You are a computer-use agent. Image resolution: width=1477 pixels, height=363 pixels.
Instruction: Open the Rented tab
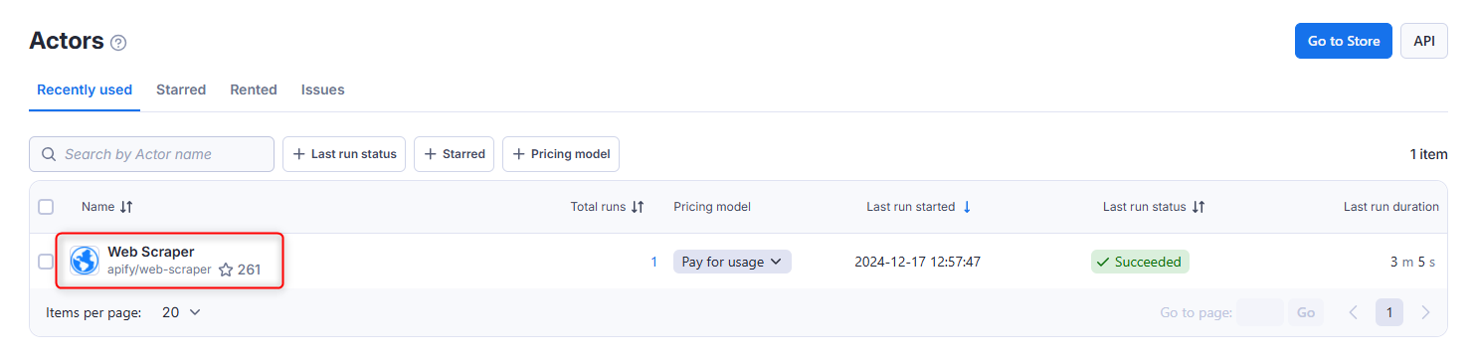(x=254, y=90)
